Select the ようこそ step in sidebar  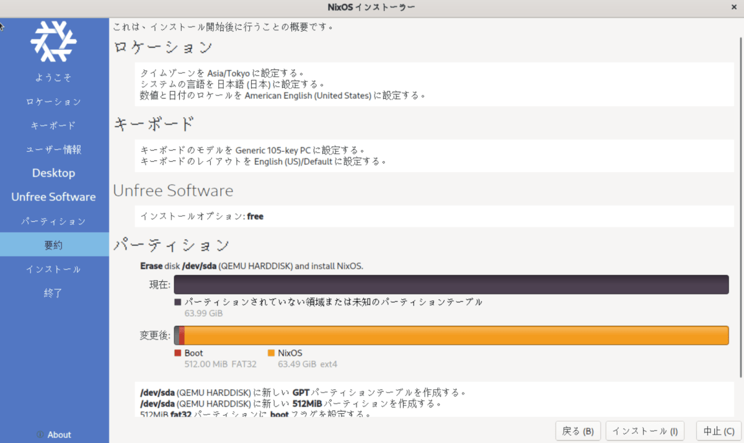54,77
